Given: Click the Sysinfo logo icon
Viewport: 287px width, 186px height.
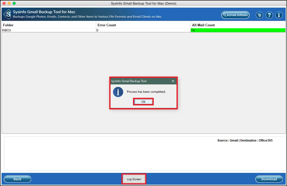Looking at the screenshot, I should [x=8, y=14].
